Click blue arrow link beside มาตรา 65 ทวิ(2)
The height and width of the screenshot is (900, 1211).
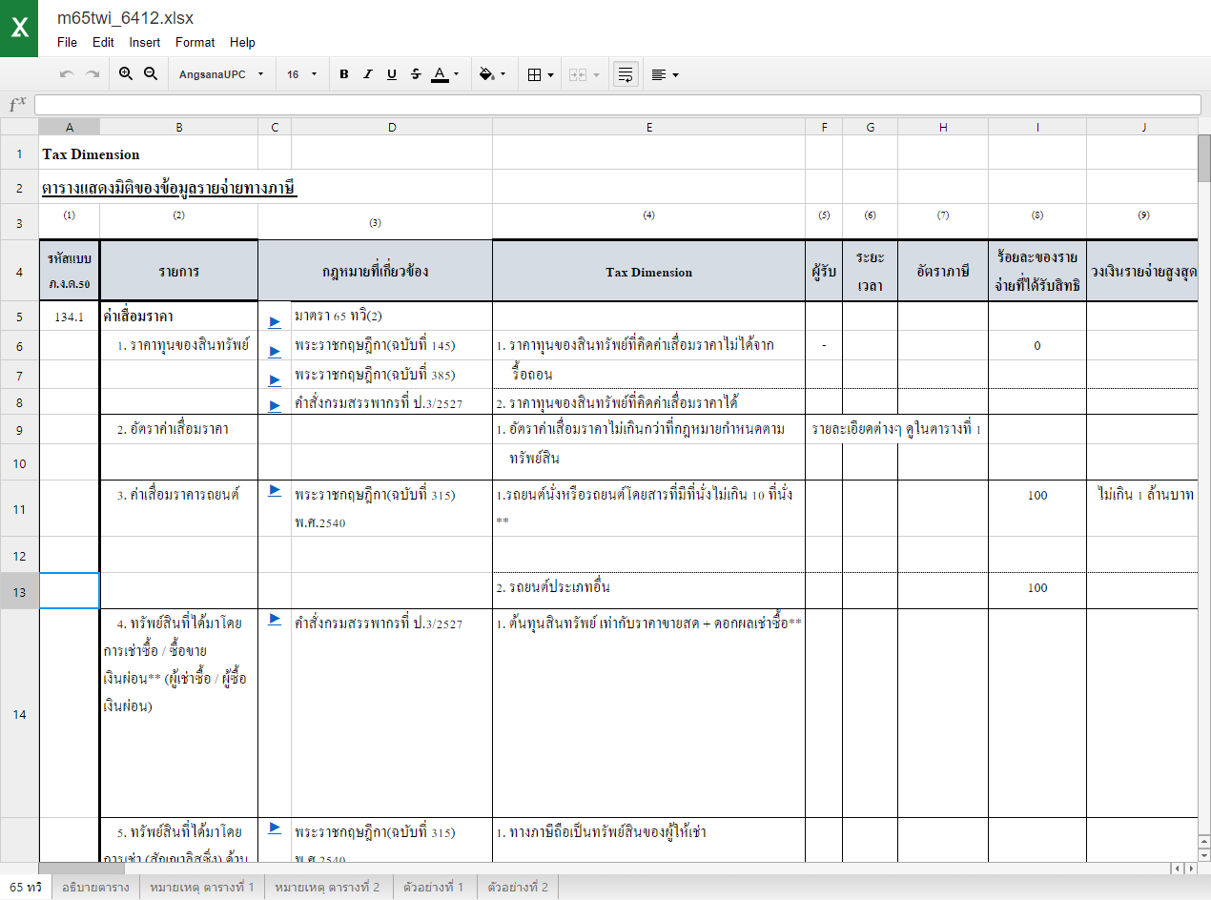pos(275,321)
